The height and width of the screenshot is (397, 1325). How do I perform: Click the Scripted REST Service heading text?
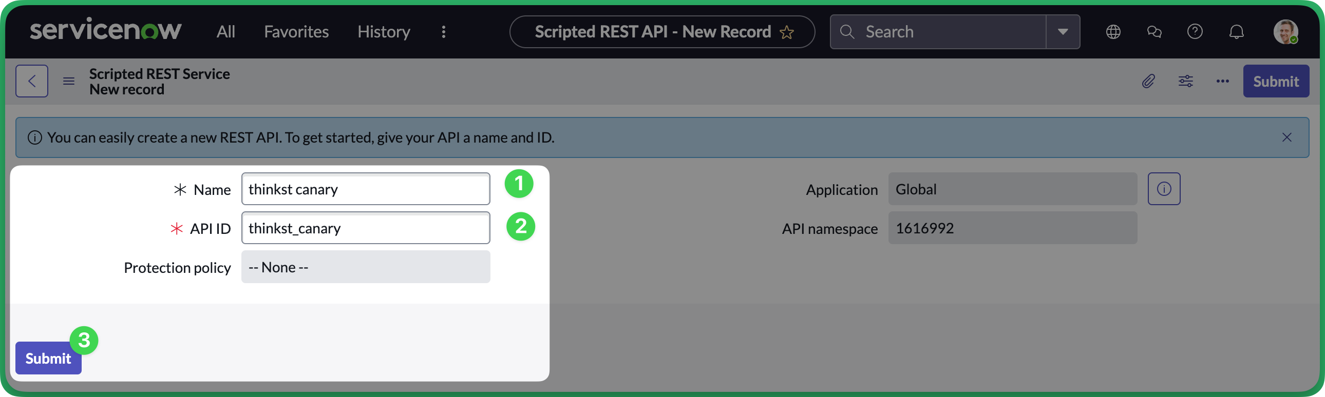click(x=159, y=74)
